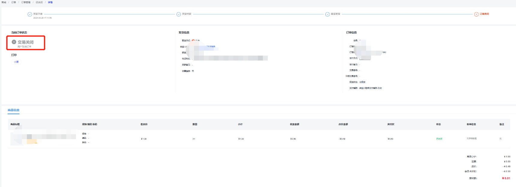
Task: Click the 详情 breadcrumb item
Action: coord(50,2)
